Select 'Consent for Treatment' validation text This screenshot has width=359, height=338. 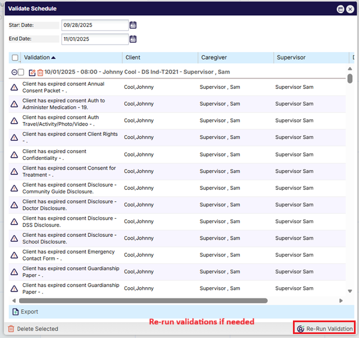tap(69, 171)
